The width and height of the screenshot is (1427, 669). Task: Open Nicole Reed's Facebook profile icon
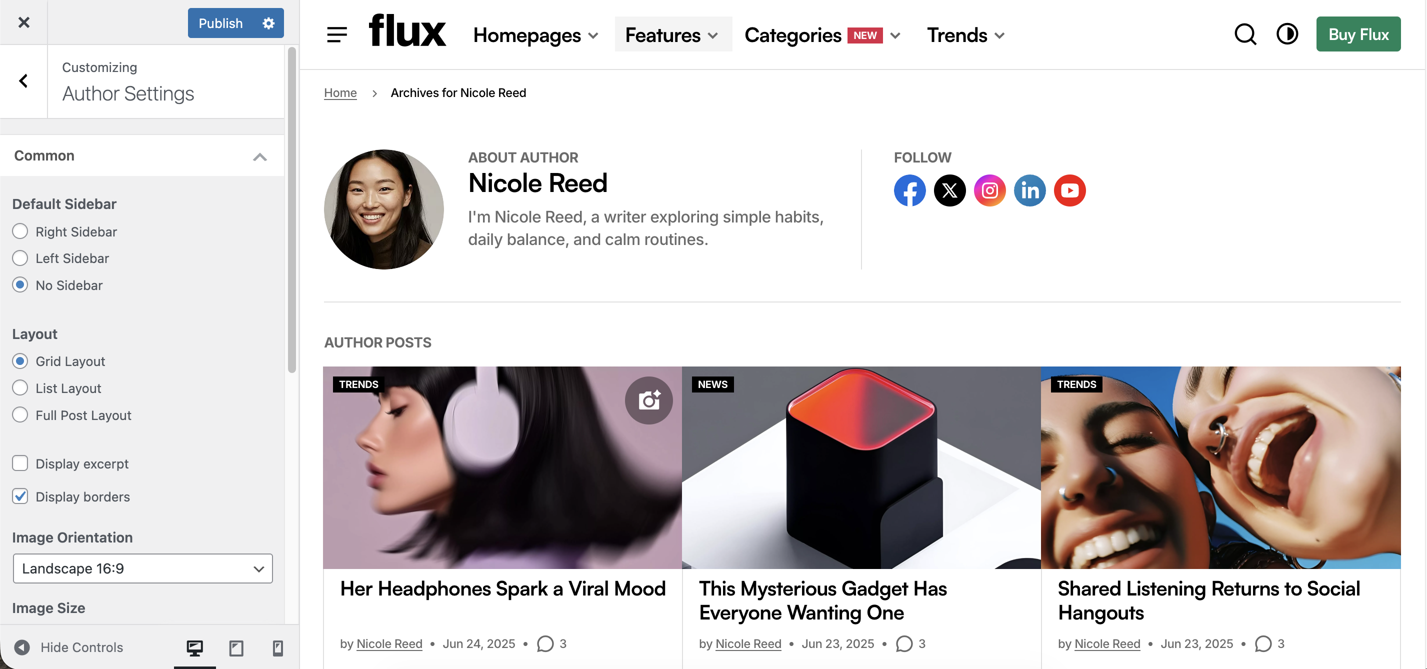[x=909, y=190]
